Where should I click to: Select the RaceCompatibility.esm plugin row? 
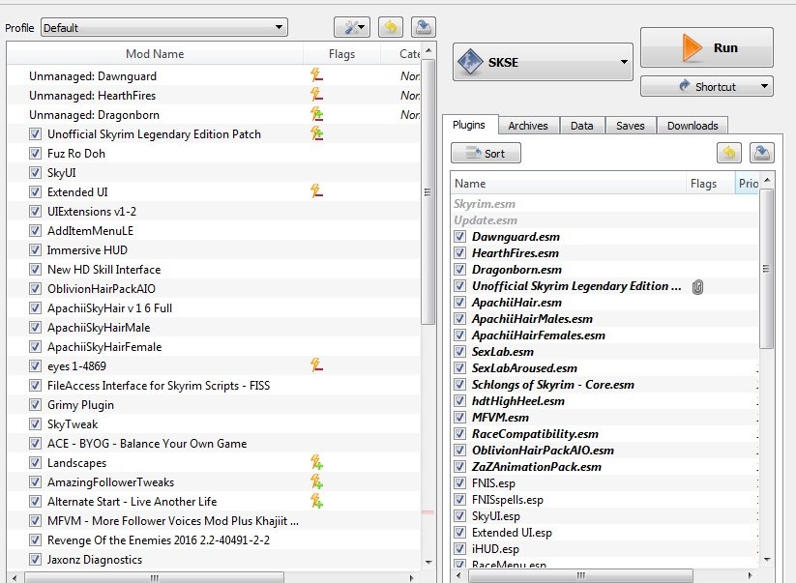[x=605, y=434]
